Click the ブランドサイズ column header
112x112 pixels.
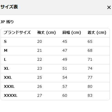(x=17, y=32)
